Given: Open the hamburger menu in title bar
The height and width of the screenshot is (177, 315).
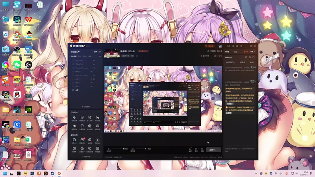Looking at the screenshot, I should [241, 46].
